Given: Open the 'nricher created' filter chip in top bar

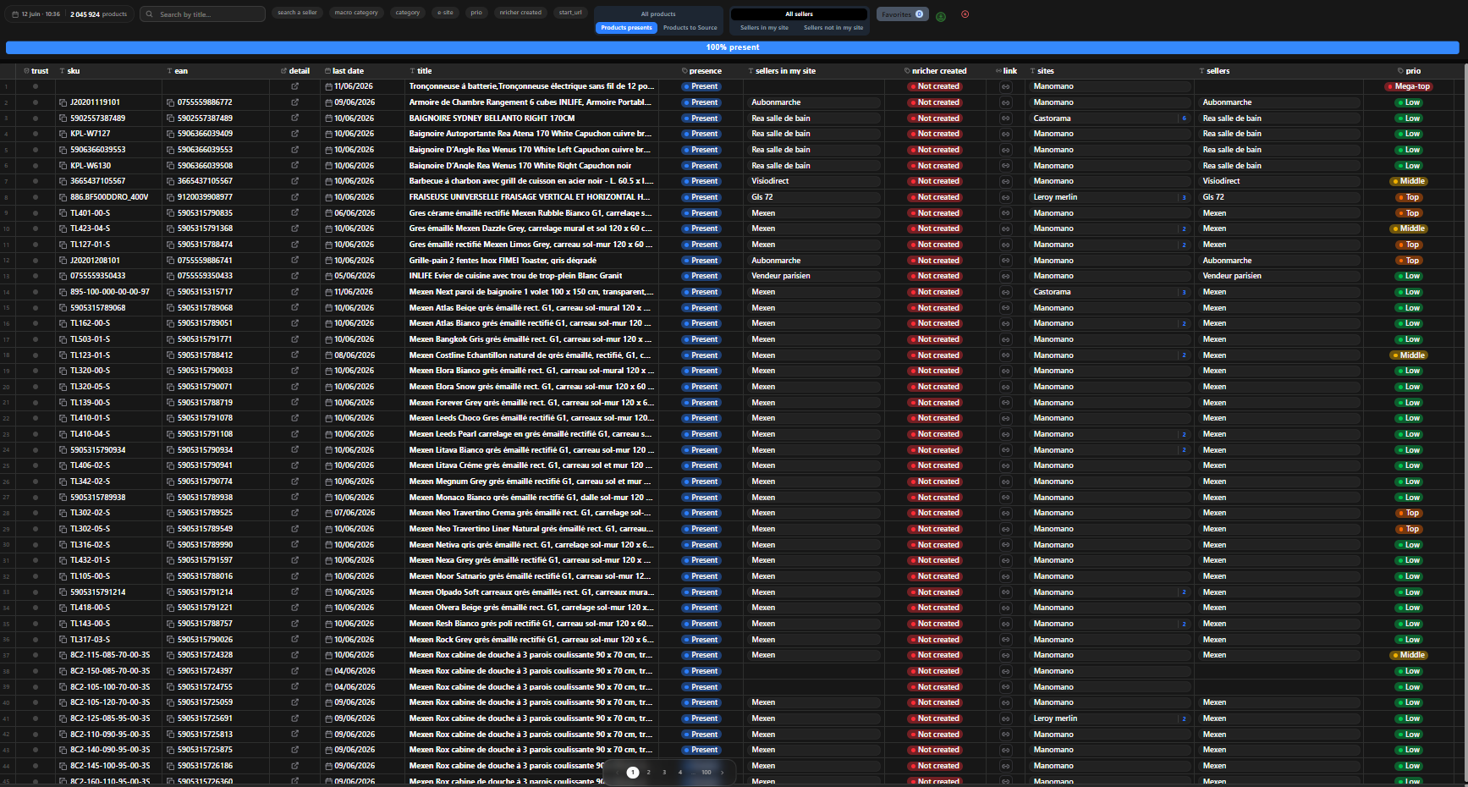Looking at the screenshot, I should click(520, 13).
